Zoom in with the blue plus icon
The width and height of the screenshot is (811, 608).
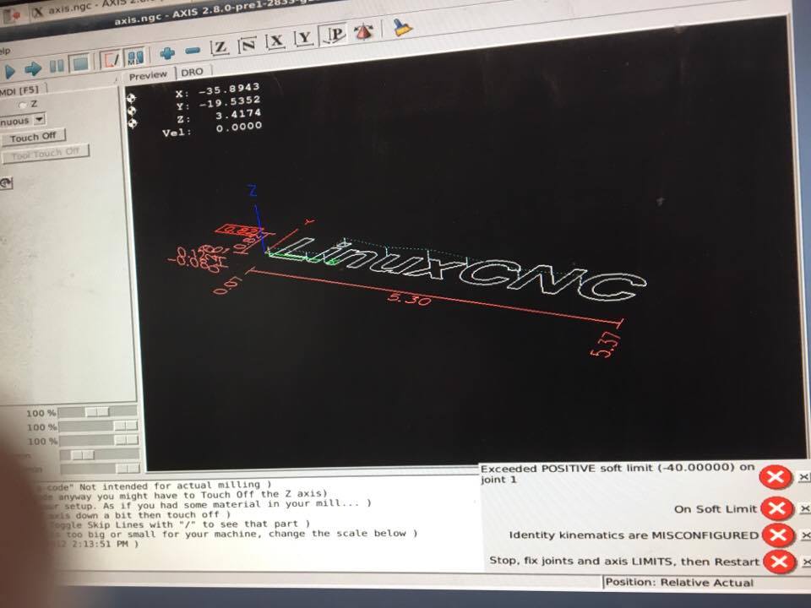point(167,52)
